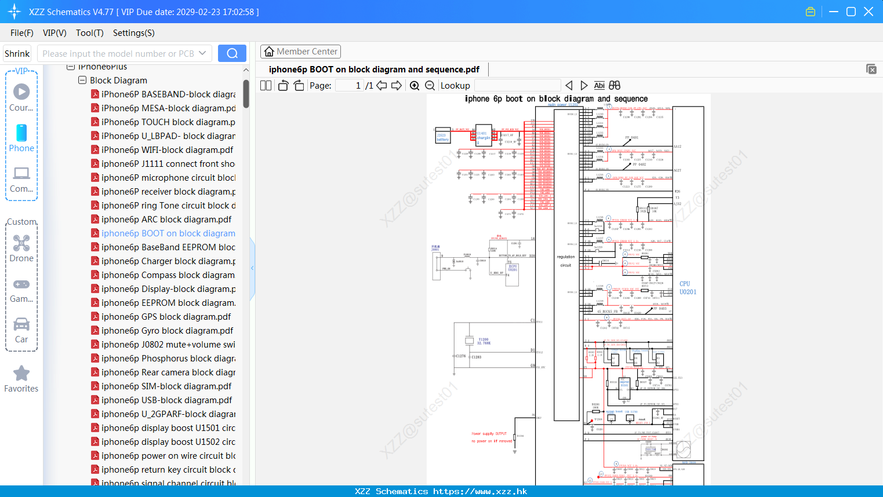Zoom in on the schematic
This screenshot has height=497, width=883.
(x=415, y=86)
